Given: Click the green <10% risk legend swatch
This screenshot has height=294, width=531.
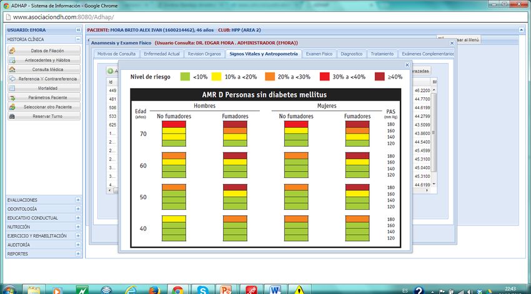Looking at the screenshot, I should click(x=184, y=76).
